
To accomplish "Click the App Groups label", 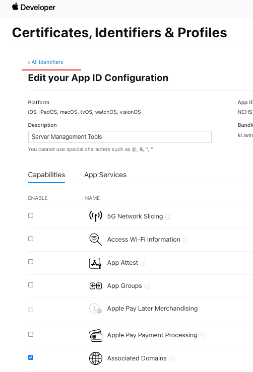I will 124,286.
